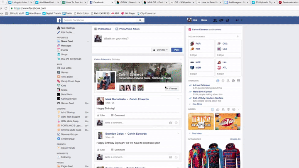This screenshot has height=168, width=299.
Task: Click friends icon in Games section
Action: coord(223,109)
